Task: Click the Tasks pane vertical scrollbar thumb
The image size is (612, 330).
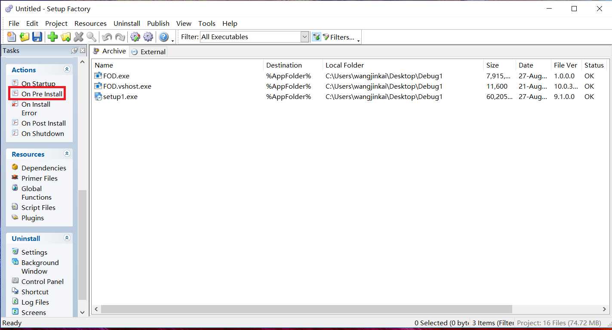Action: click(x=82, y=245)
